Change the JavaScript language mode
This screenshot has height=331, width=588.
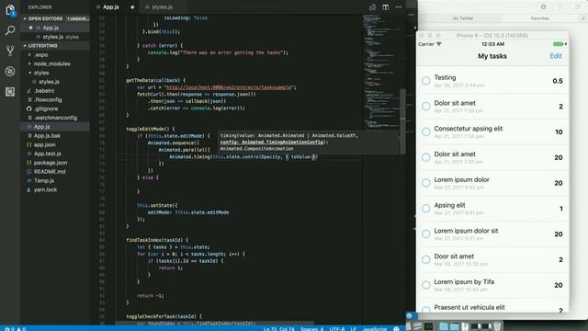click(x=374, y=329)
